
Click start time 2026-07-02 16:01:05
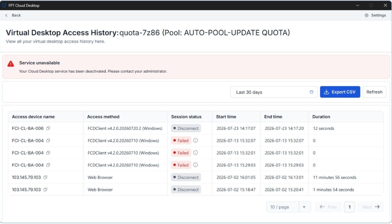236,177
